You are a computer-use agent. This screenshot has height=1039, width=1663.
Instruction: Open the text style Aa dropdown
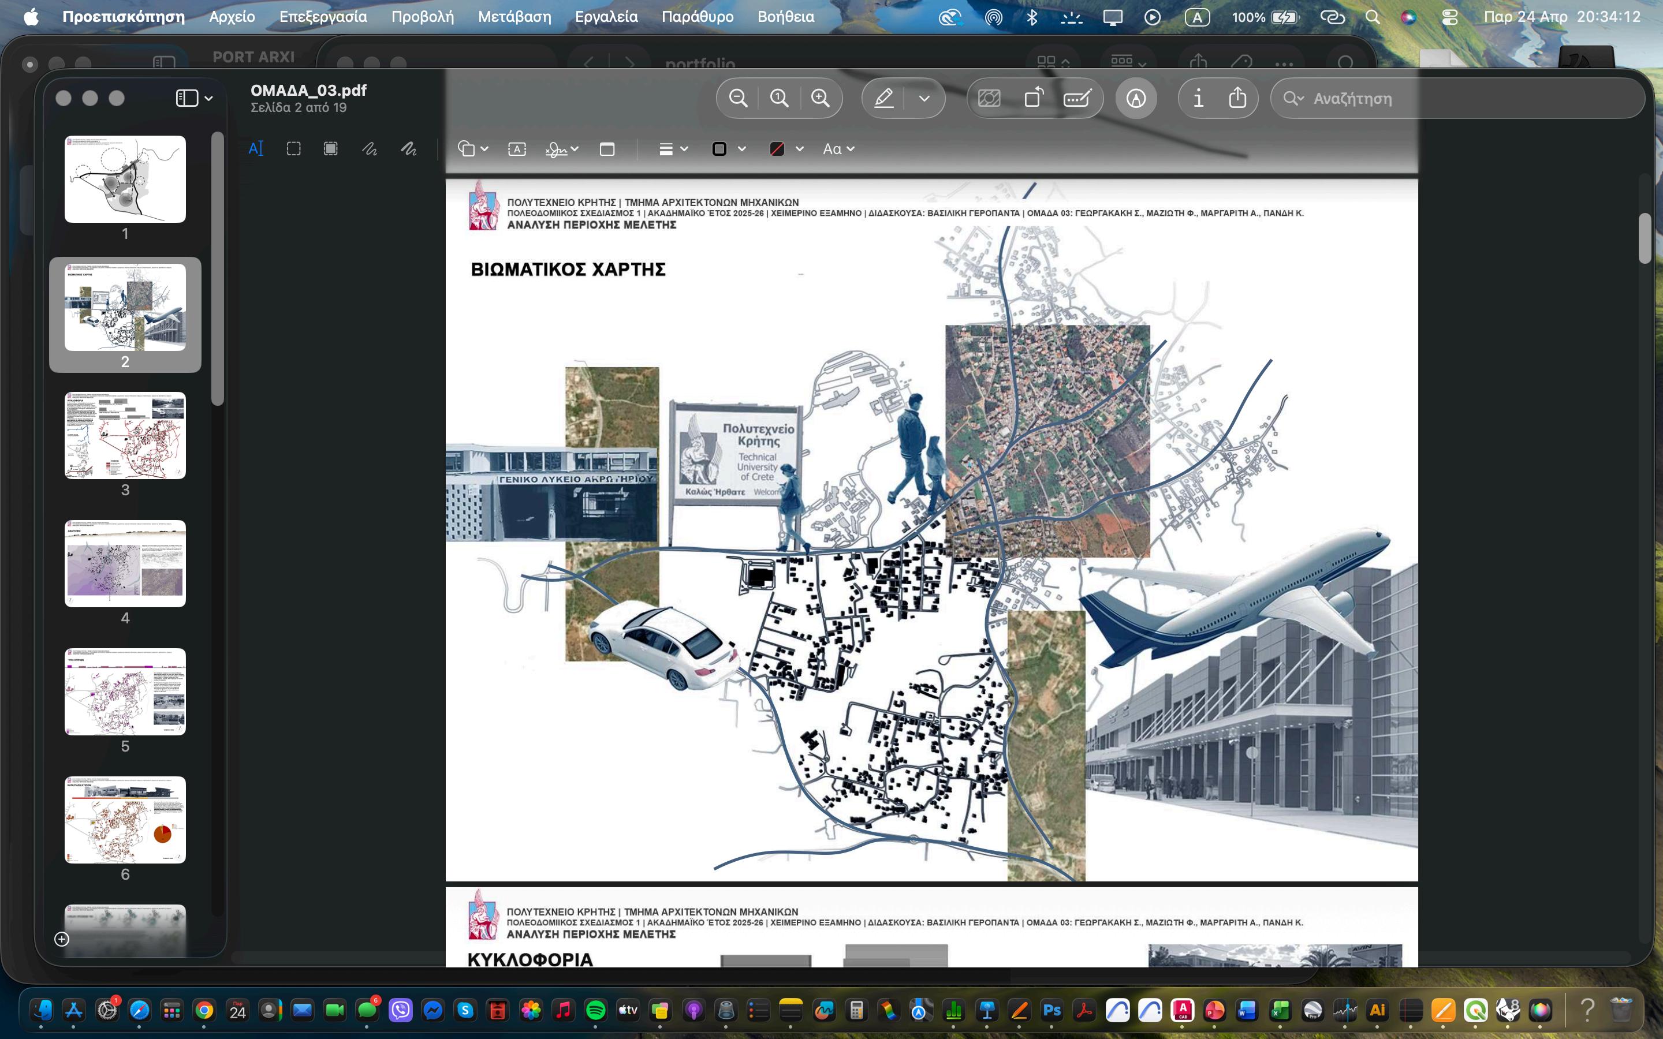838,149
